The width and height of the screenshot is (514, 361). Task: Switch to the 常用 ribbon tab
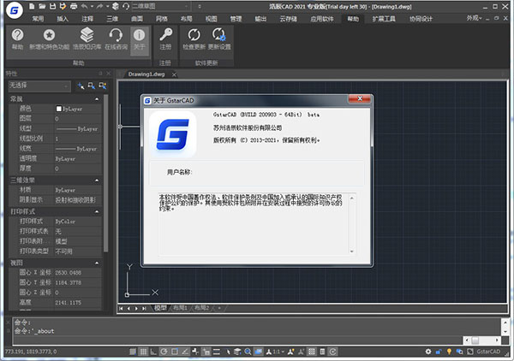(x=38, y=19)
